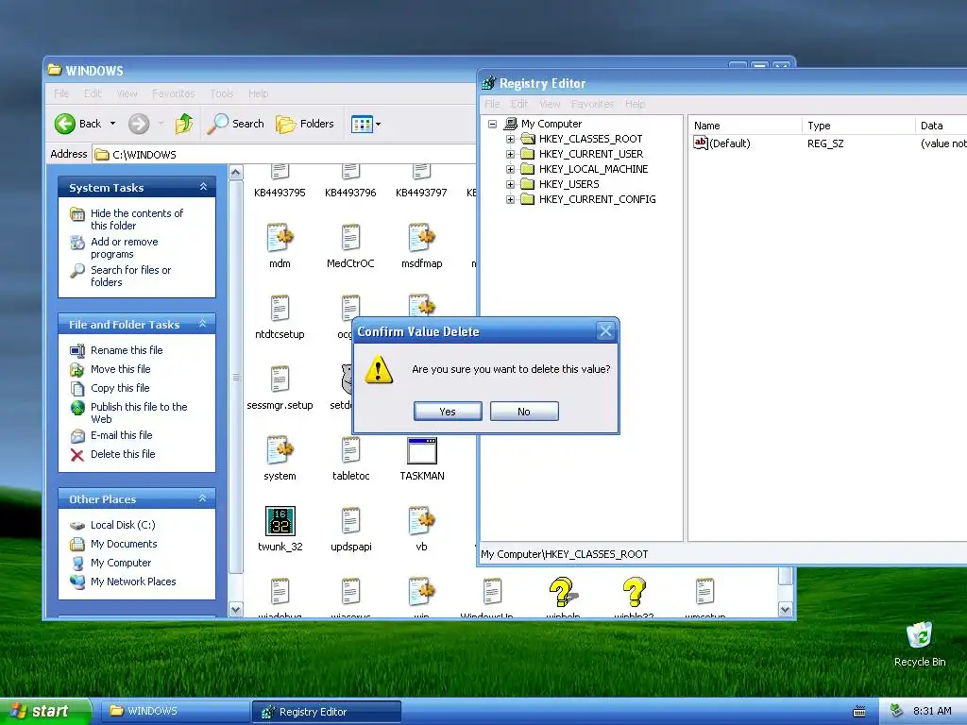Click E-mail this file link

tap(121, 435)
